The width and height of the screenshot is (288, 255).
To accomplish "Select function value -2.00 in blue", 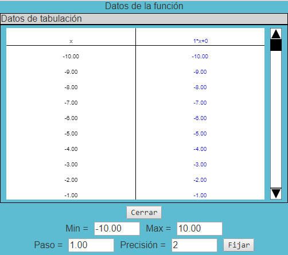I will click(x=200, y=180).
